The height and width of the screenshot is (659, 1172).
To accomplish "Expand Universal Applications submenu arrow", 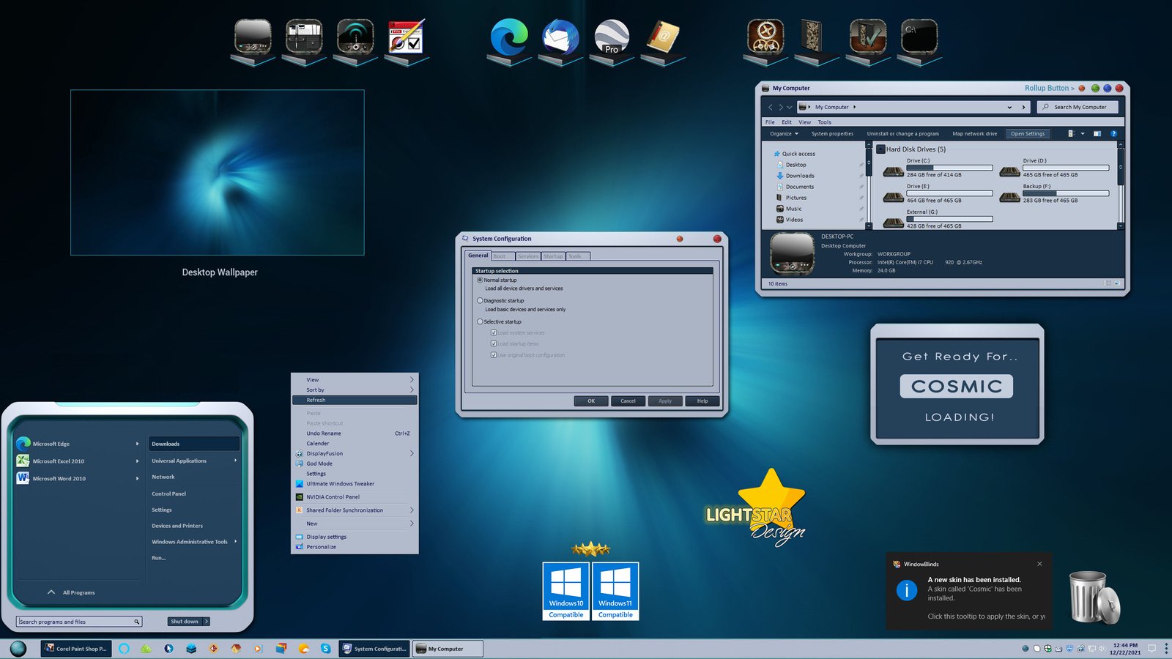I will point(235,461).
